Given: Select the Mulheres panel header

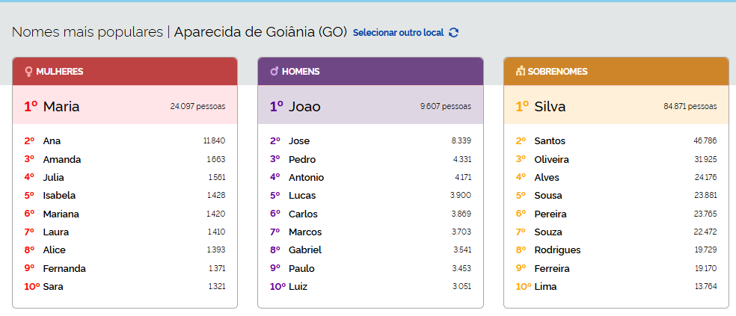Looking at the screenshot, I should click(125, 72).
